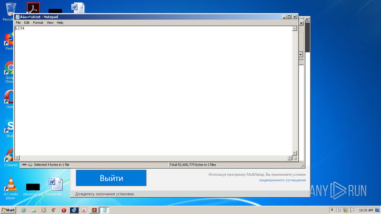Place cursor in the Notepad text containing 1234

(20, 28)
